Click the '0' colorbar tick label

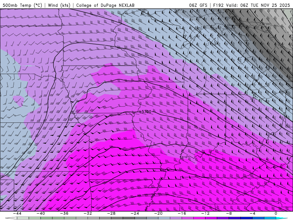276,213
